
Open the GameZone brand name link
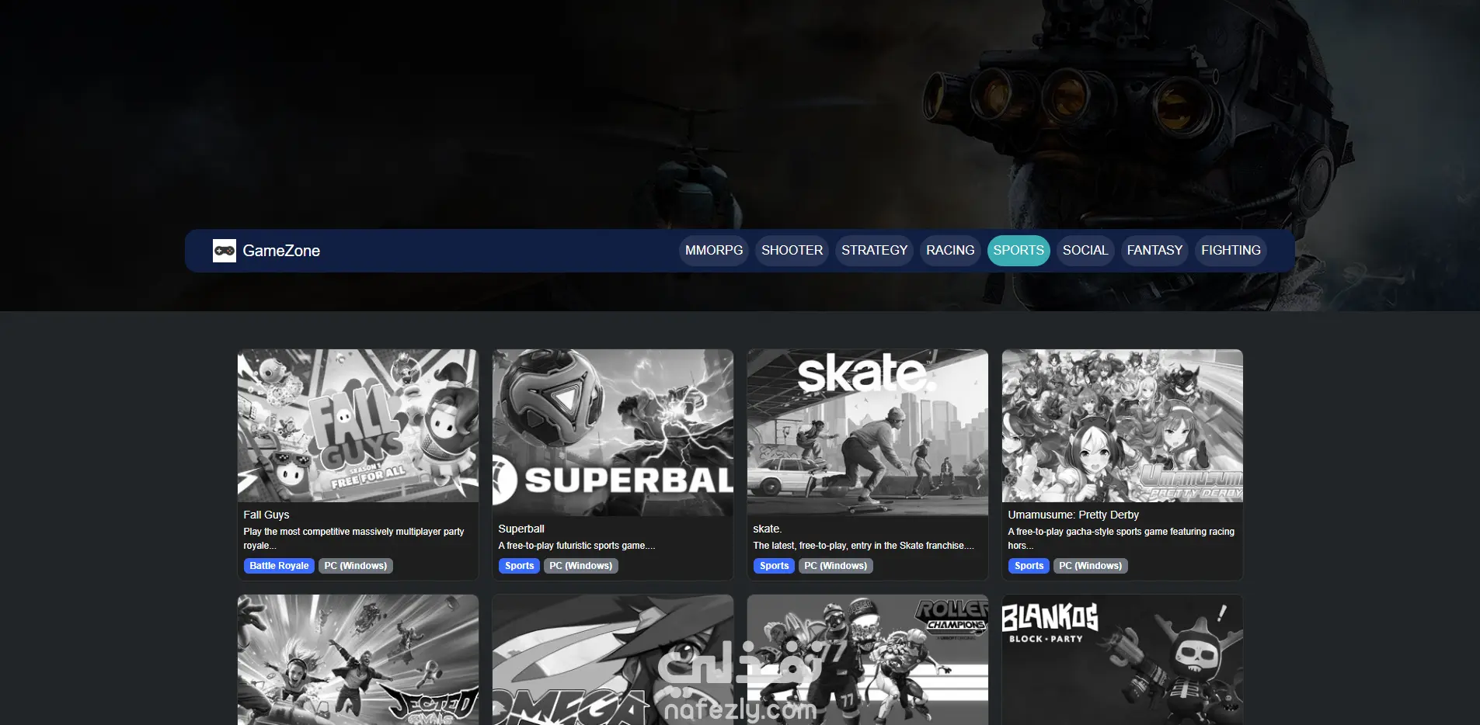tap(281, 251)
